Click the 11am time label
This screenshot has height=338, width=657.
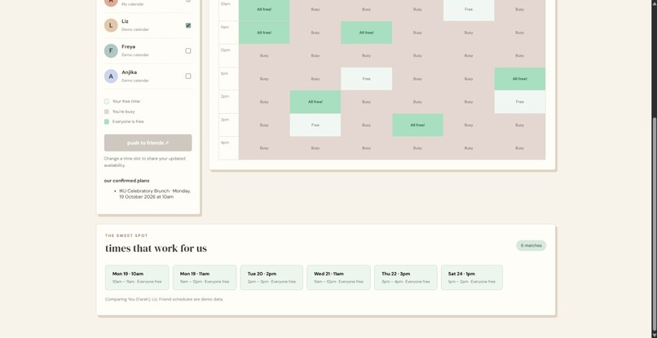[225, 27]
